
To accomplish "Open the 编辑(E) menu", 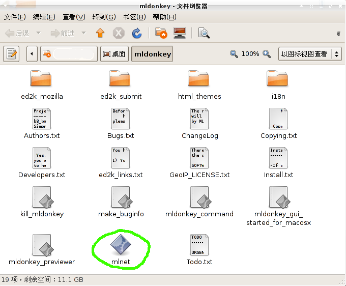I will (44, 17).
